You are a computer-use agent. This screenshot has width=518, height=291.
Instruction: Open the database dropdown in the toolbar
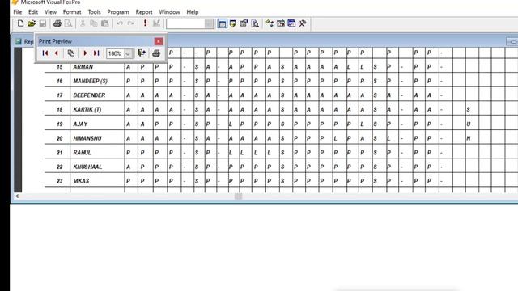(x=209, y=23)
